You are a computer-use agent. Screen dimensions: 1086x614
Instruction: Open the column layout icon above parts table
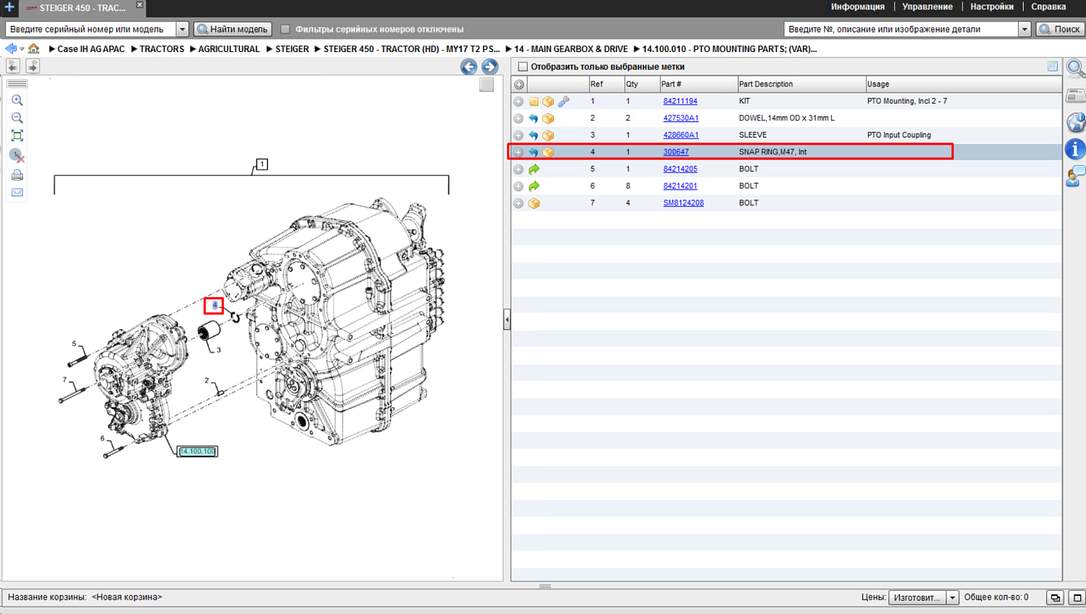1053,67
